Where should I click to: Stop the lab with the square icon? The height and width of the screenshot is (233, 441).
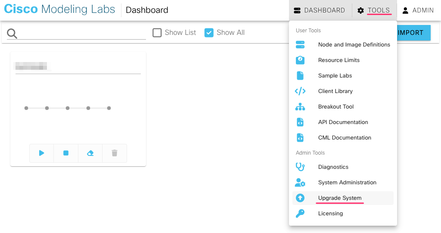(66, 153)
